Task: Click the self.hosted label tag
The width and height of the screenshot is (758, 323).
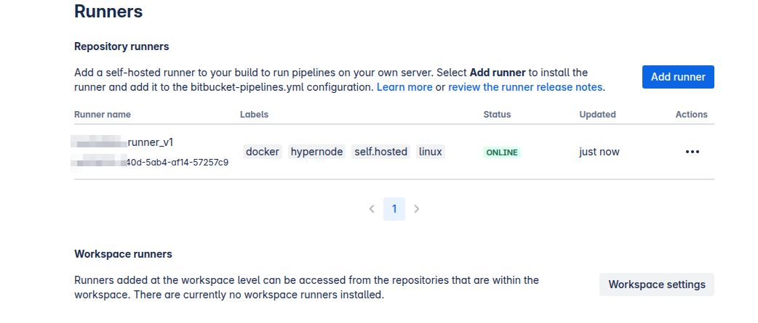Action: click(381, 152)
